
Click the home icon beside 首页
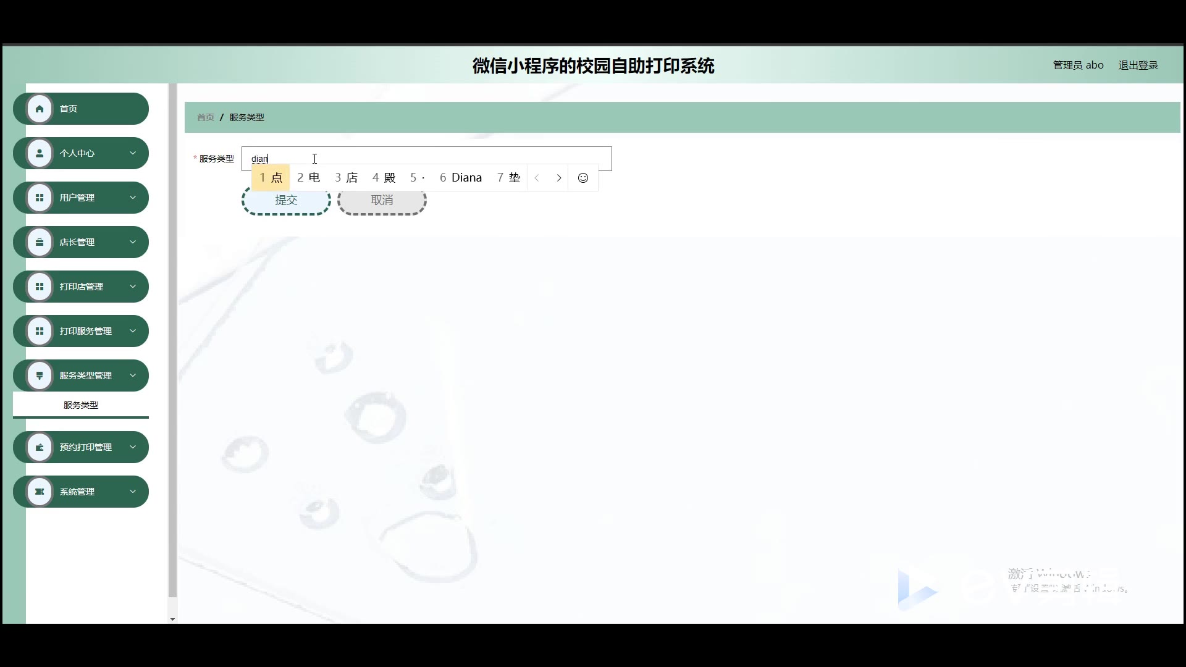[40, 109]
